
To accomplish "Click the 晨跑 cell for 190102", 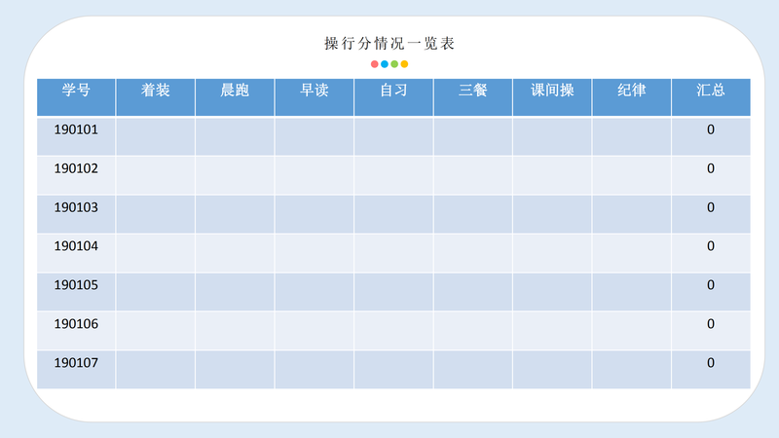I will coord(235,175).
